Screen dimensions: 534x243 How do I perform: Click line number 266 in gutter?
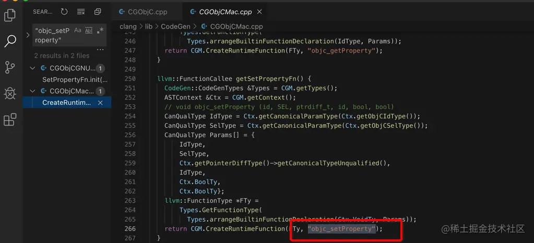tap(130, 229)
